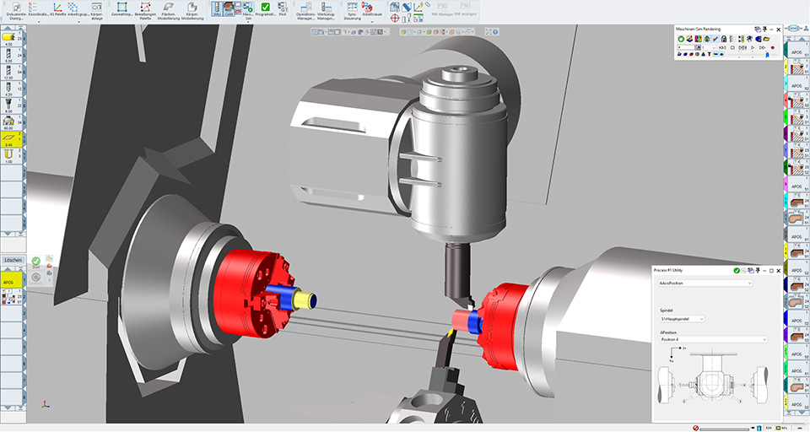Open Sync-Steuerung
The height and width of the screenshot is (432, 810).
(x=353, y=10)
